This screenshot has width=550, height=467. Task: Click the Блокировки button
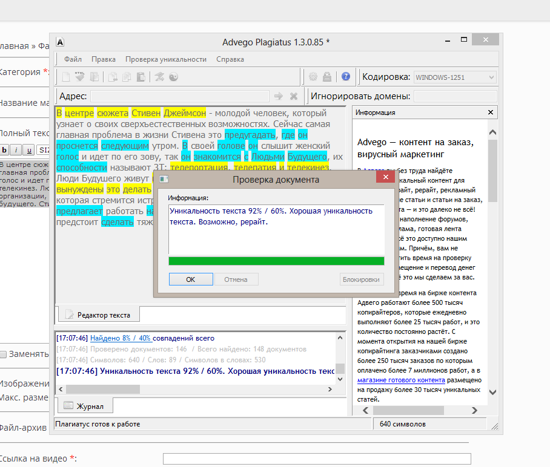point(361,279)
